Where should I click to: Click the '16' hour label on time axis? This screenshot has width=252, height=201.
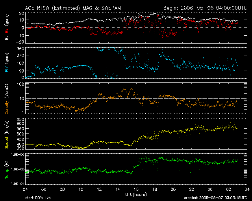tap(136, 190)
